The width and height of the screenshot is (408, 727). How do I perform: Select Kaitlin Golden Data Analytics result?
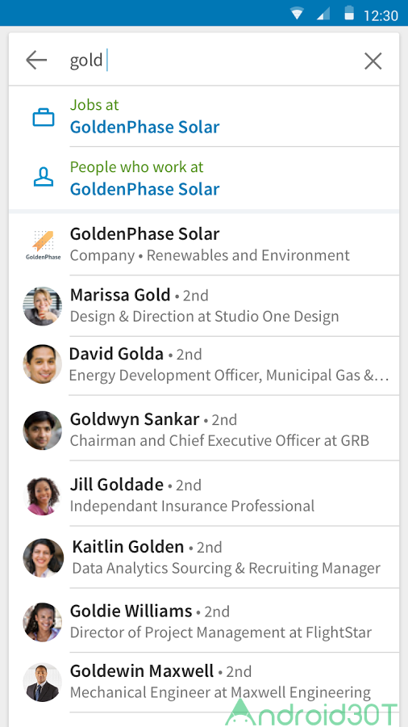(x=203, y=557)
